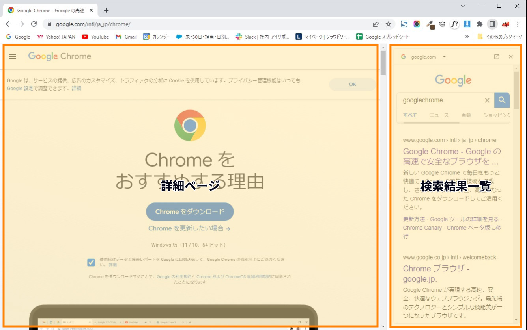
Task: Toggle the side panel toolbar button
Action: 492,24
